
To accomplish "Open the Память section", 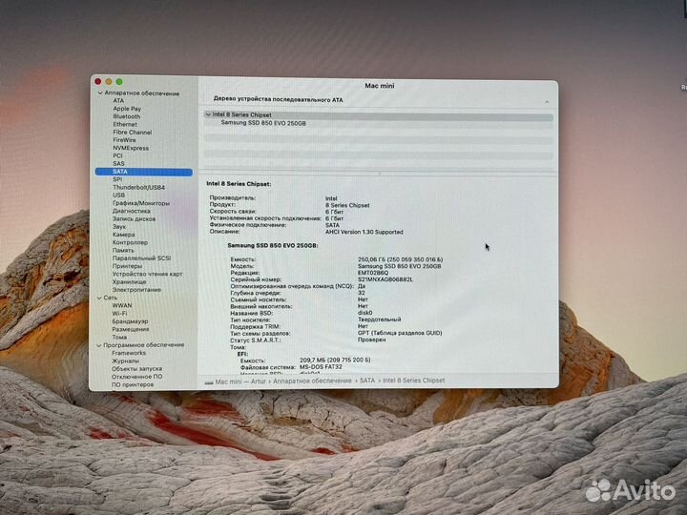I will click(x=123, y=251).
